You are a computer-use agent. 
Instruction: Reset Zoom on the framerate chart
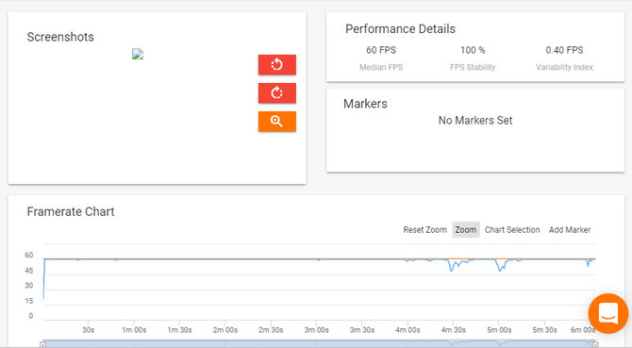(424, 229)
